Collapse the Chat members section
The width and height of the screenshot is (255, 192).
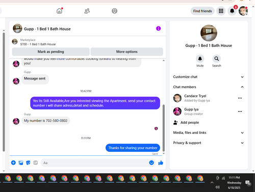209,87
